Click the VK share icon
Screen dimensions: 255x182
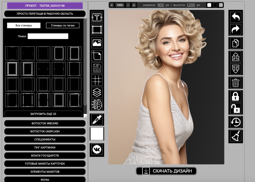click(97, 150)
